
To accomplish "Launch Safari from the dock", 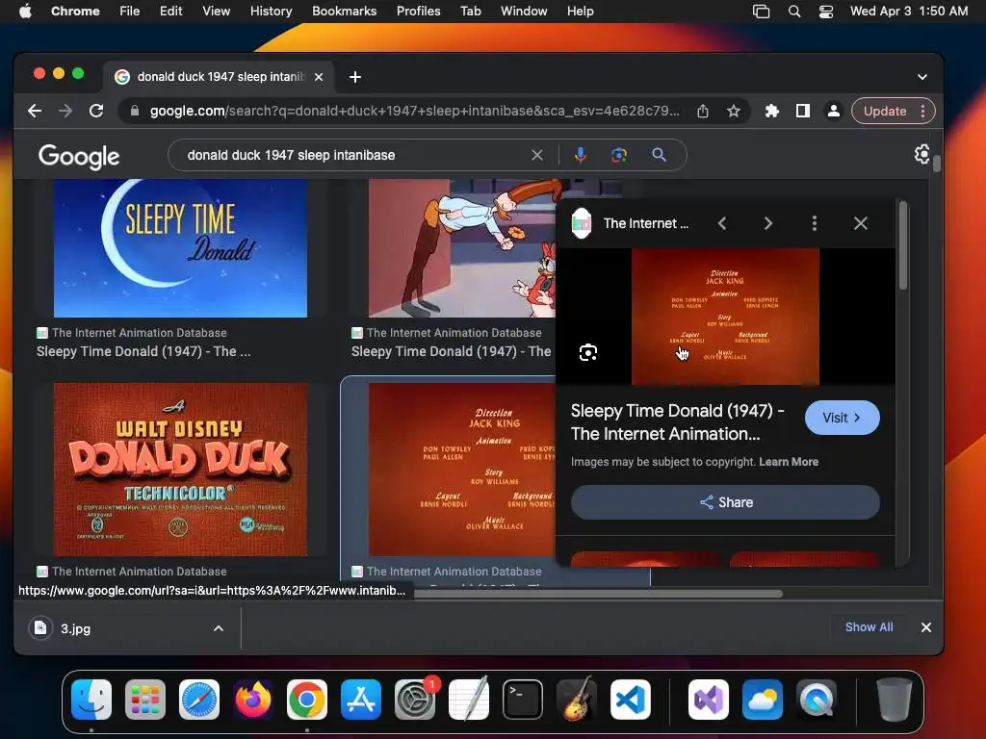I will coord(199,700).
